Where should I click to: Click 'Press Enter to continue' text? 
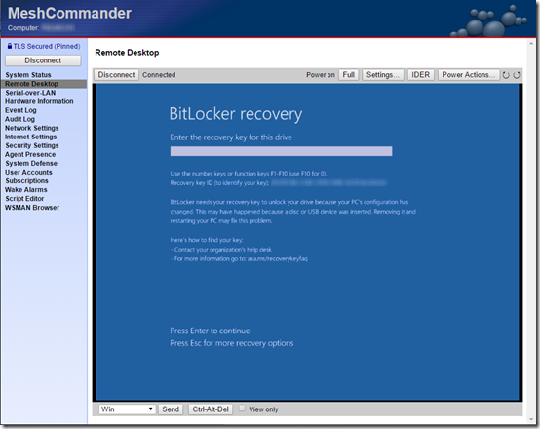point(210,331)
